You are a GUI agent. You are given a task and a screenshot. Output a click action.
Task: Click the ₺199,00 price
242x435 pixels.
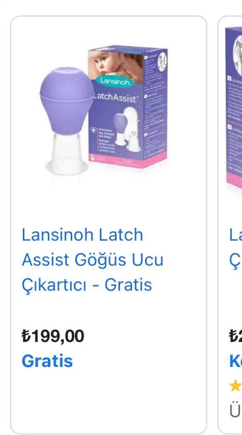[x=53, y=336]
